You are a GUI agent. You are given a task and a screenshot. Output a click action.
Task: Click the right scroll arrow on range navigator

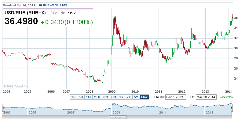click(x=232, y=107)
